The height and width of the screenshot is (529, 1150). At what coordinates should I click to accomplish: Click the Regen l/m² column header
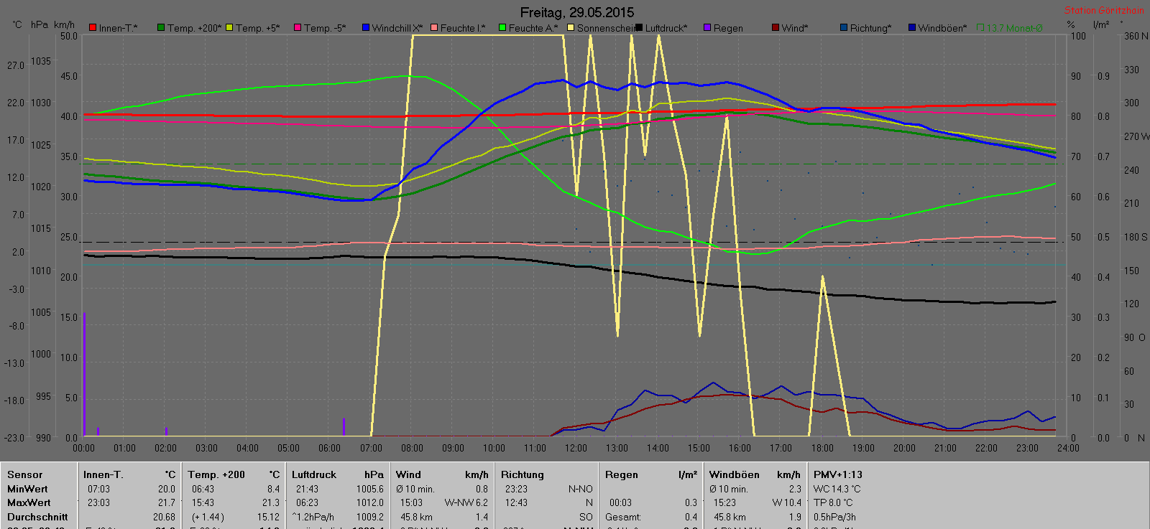(x=650, y=474)
